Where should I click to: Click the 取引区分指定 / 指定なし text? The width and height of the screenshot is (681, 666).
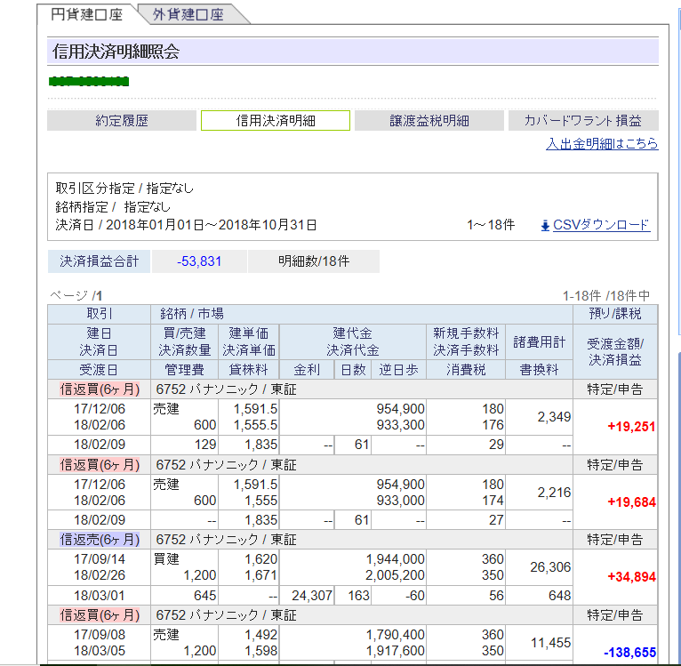tap(124, 189)
